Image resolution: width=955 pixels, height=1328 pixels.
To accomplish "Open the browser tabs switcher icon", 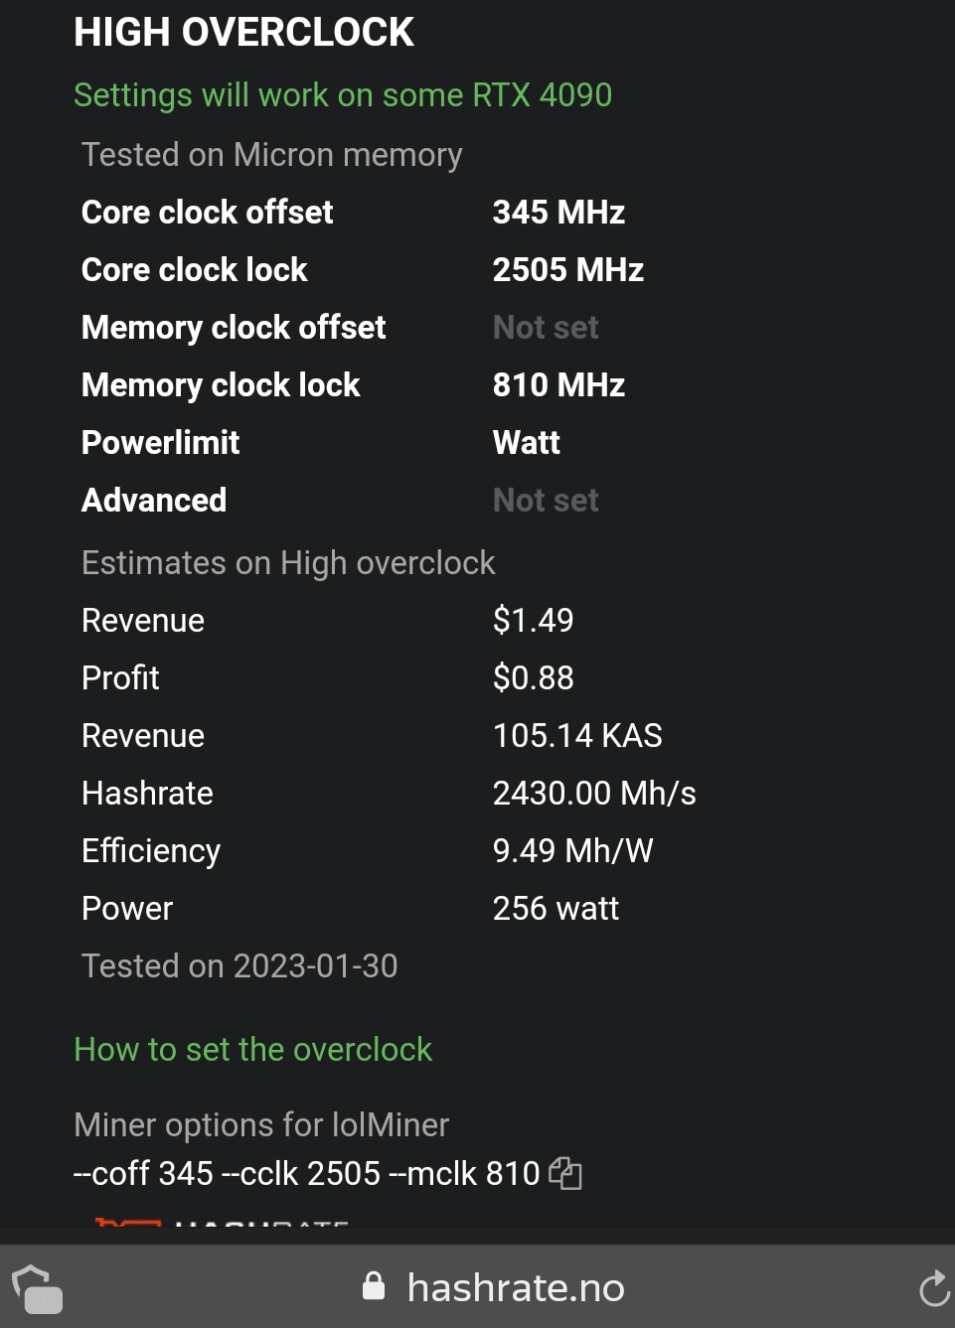I will click(x=37, y=1289).
